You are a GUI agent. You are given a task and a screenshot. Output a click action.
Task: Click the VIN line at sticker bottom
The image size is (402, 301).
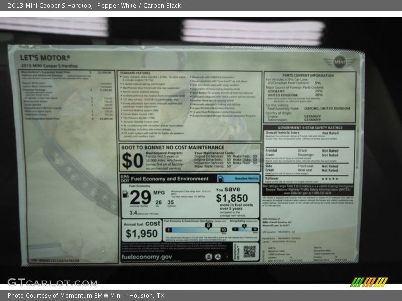point(55,261)
